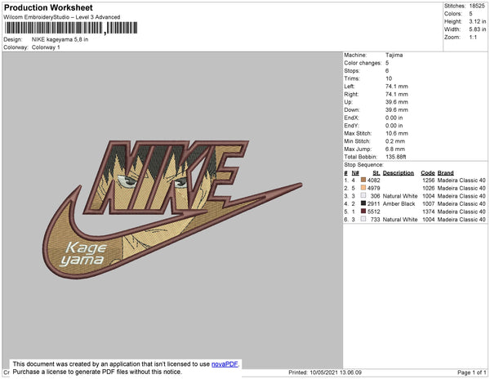Click the novaPDF link
Viewport: 490px width, 379px height.
coord(225,364)
